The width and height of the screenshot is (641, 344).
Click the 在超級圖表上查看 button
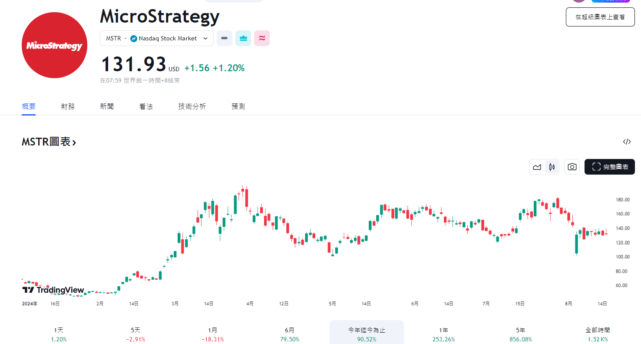tap(600, 17)
